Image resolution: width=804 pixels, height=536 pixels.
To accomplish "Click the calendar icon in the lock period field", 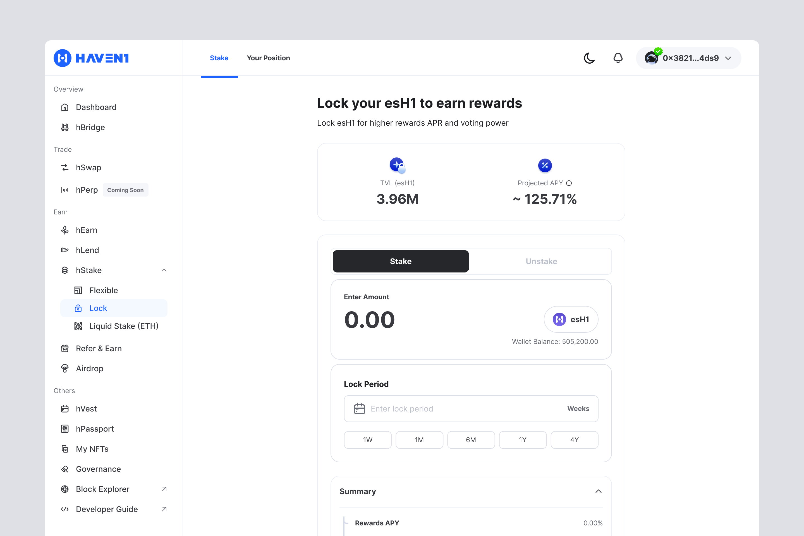I will click(x=359, y=409).
